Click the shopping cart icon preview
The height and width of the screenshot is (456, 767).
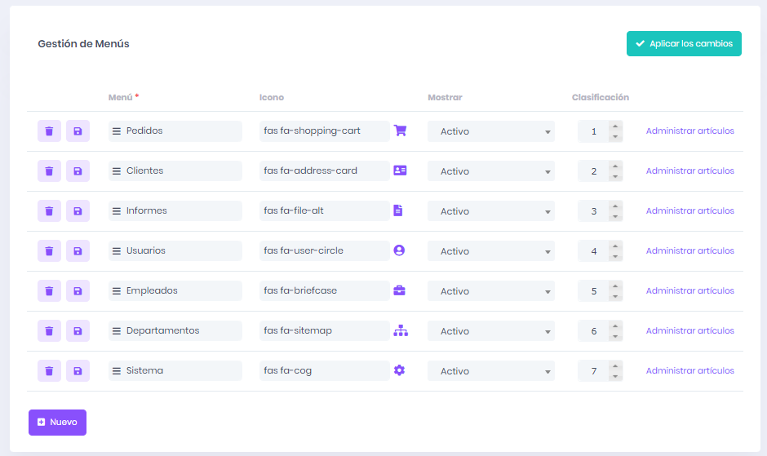[399, 131]
